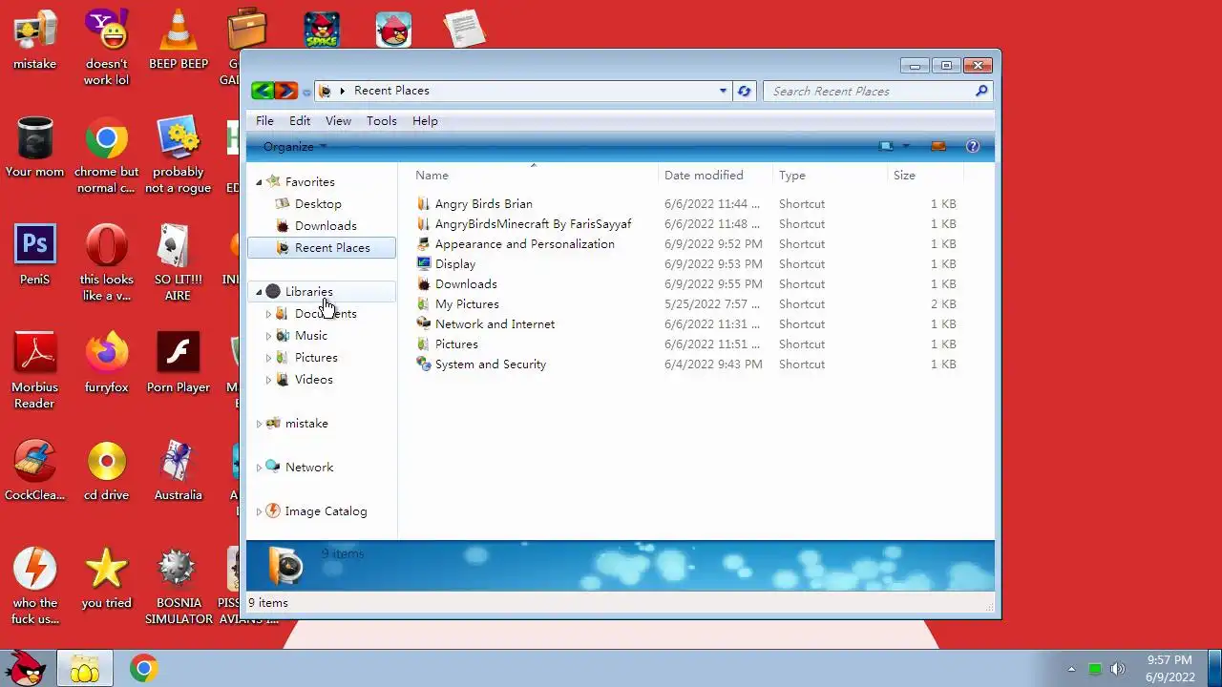Select the Network and Internet shortcut
The width and height of the screenshot is (1222, 687).
tap(495, 324)
